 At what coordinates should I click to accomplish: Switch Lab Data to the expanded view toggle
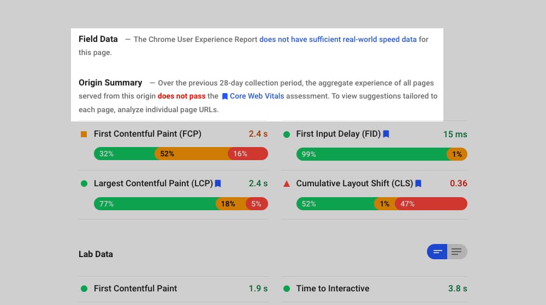click(457, 252)
